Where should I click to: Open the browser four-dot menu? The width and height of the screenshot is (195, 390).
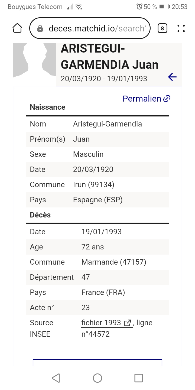(181, 28)
